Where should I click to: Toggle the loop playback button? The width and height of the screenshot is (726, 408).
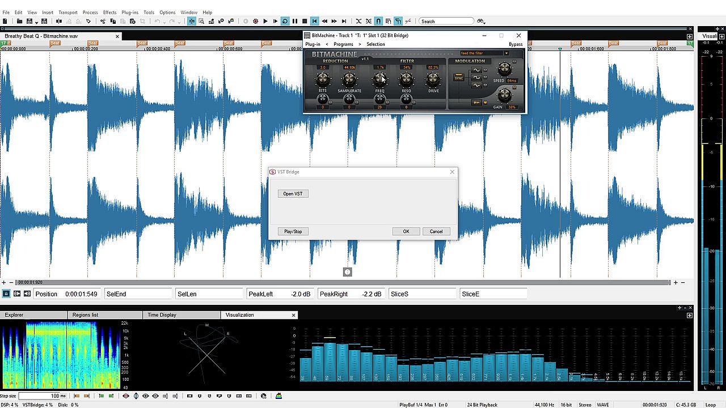pos(285,22)
